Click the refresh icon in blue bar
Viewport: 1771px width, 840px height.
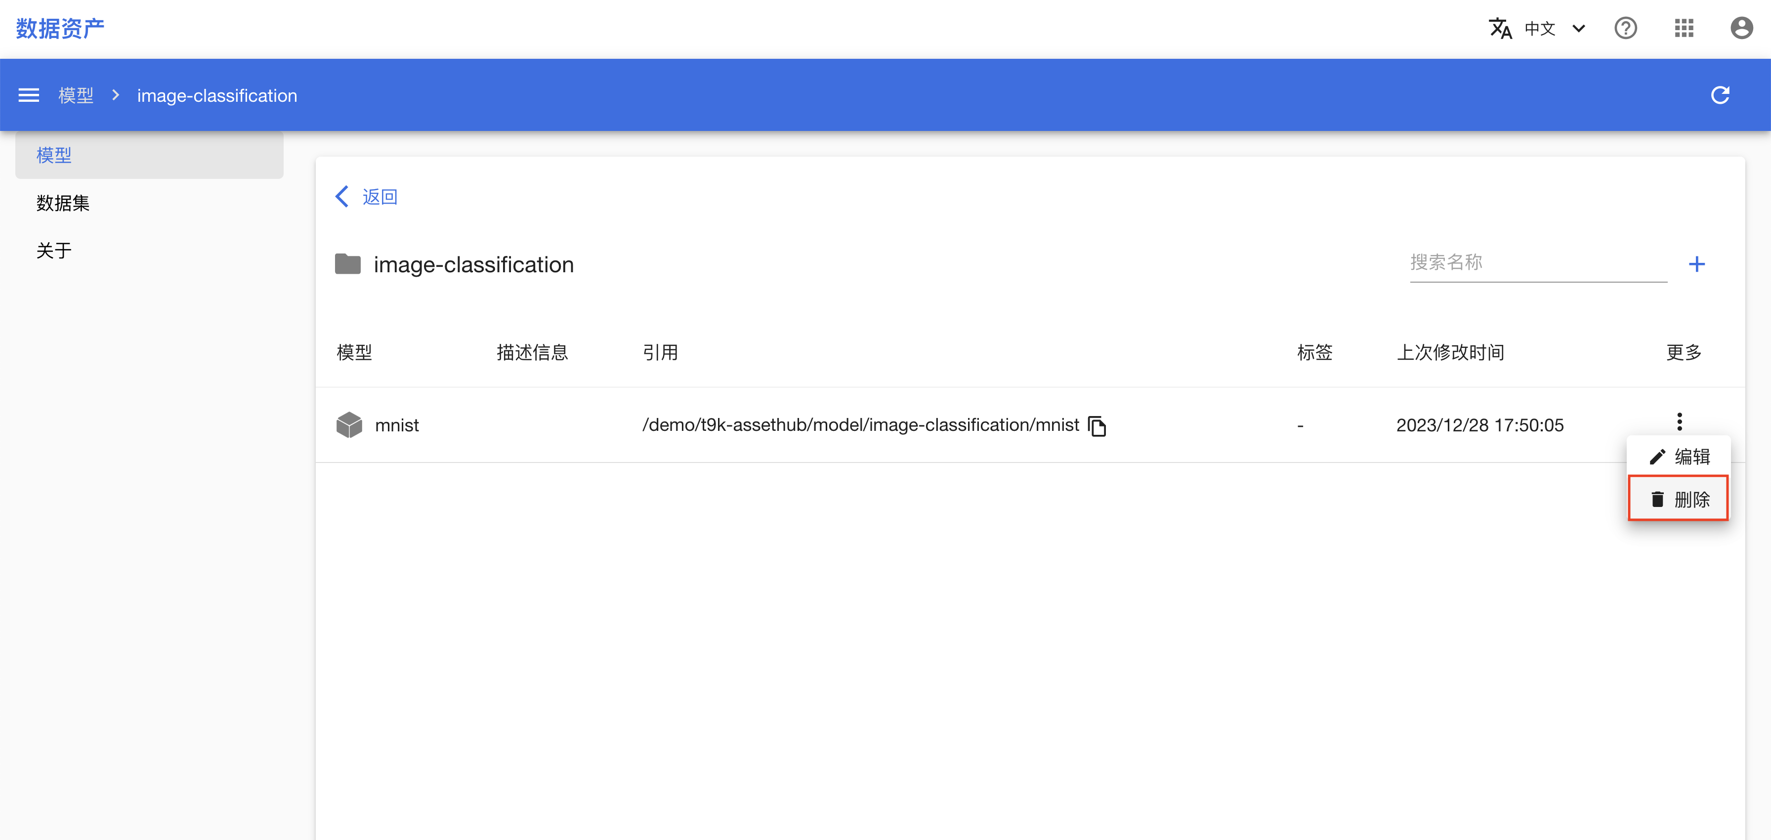point(1720,95)
